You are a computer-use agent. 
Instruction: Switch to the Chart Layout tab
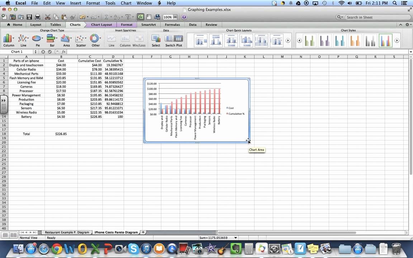101,24
